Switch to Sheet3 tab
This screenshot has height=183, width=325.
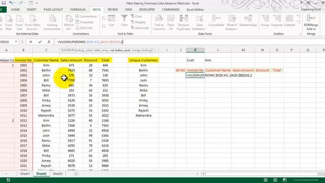click(x=57, y=174)
